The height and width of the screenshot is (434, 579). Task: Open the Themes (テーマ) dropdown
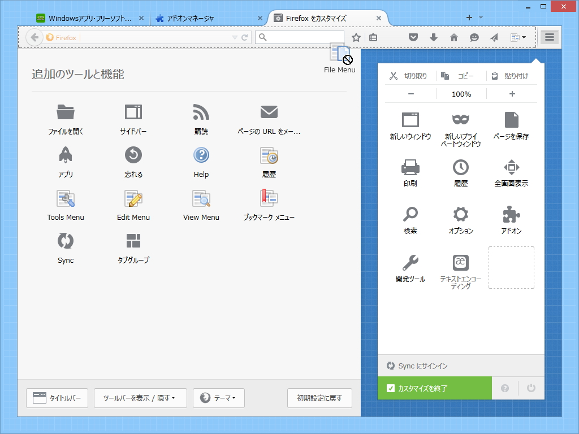point(219,398)
